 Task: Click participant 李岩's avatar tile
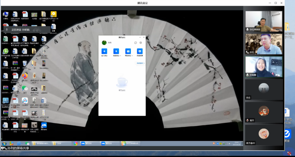click(264, 89)
